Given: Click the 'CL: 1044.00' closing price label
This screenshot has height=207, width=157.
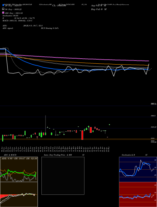Looking at the screenshot, I should 59,6.
